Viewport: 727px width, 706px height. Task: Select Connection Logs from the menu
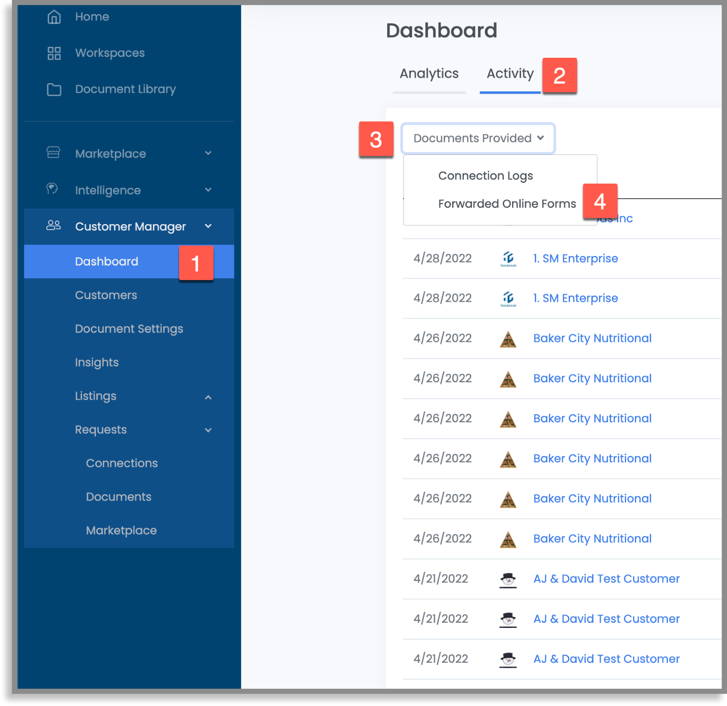[x=485, y=175]
